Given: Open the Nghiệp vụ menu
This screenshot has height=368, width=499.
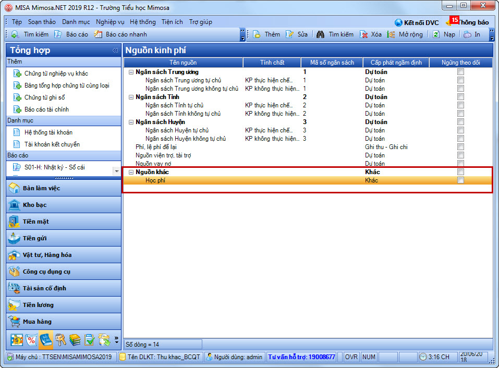Looking at the screenshot, I should 110,22.
